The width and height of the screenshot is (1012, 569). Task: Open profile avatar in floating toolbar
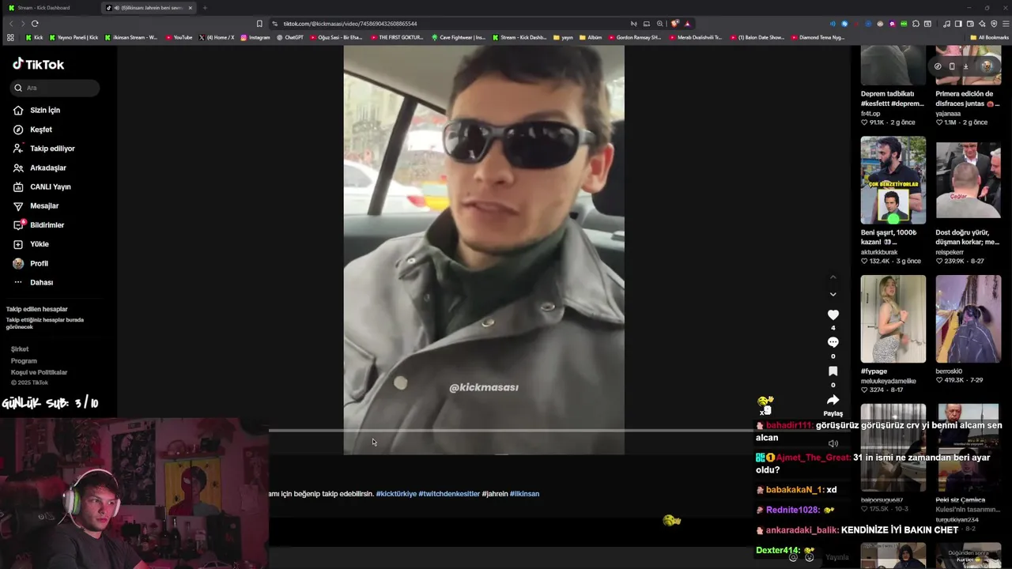pos(986,66)
